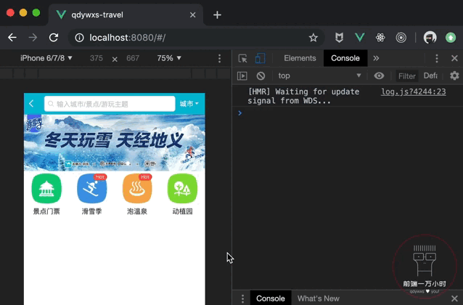Click the concentric circles extension icon
463x305 pixels.
point(401,38)
